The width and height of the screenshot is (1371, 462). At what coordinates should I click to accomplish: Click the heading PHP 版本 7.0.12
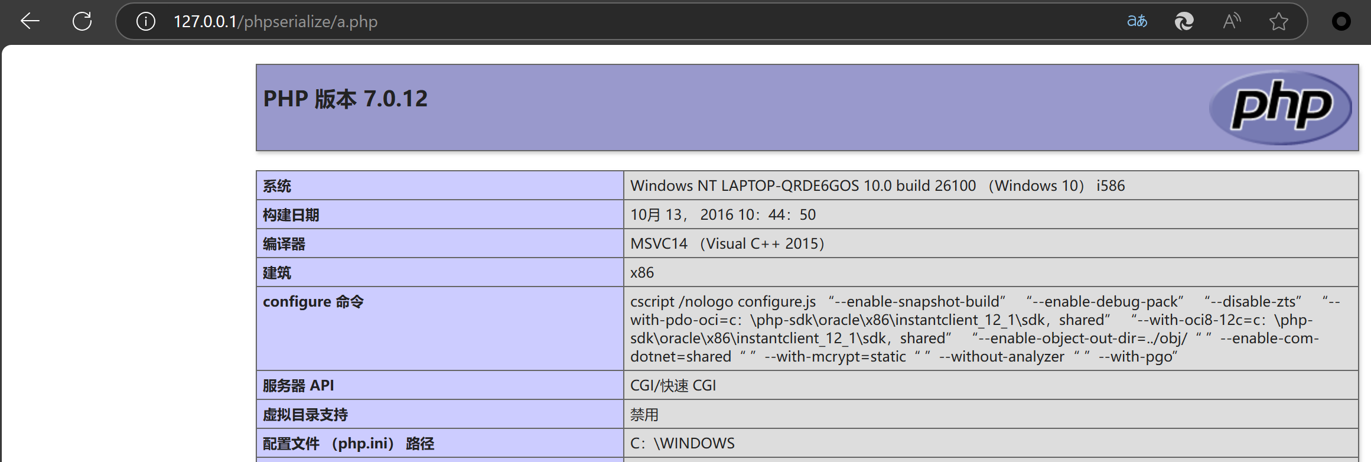(x=346, y=99)
